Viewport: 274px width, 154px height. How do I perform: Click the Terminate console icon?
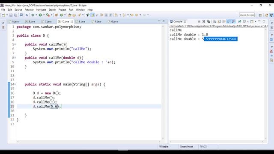coord(199,21)
